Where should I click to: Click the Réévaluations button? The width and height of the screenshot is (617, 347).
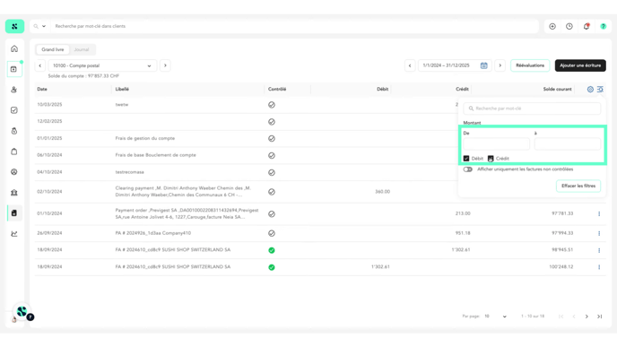pyautogui.click(x=530, y=65)
